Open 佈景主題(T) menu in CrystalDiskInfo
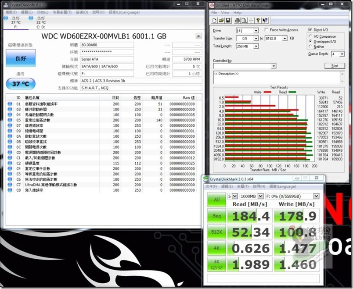Viewport: 353px width, 289px height. (x=62, y=12)
